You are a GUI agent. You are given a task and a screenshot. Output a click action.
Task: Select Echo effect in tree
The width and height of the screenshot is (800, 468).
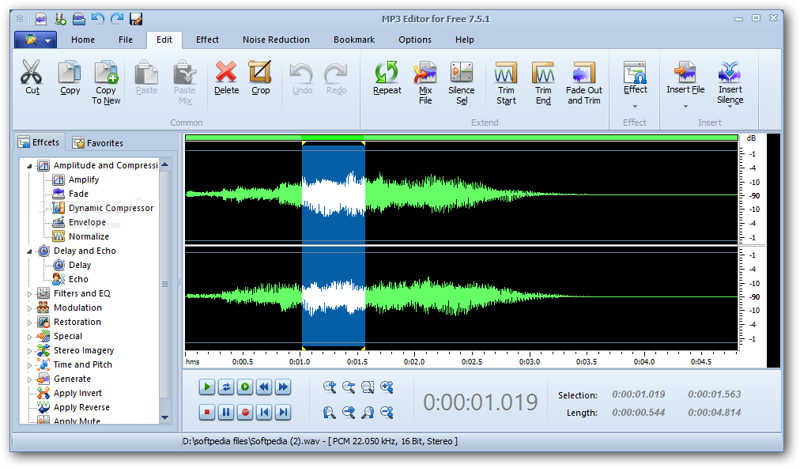(78, 279)
